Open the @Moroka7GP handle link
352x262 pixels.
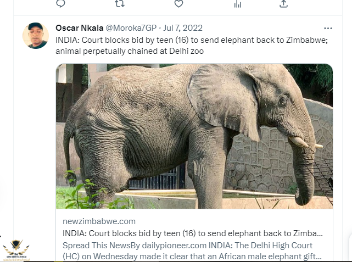point(130,28)
